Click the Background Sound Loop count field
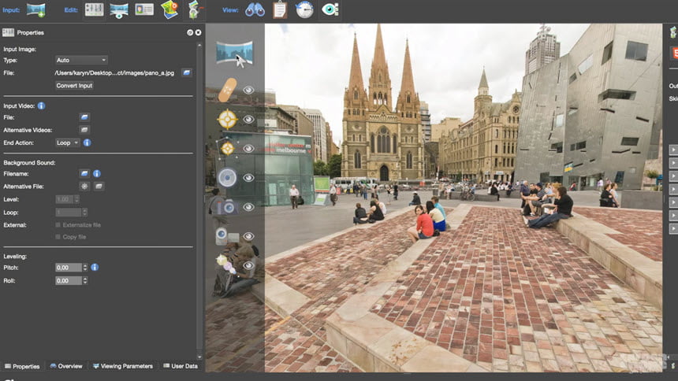 69,212
